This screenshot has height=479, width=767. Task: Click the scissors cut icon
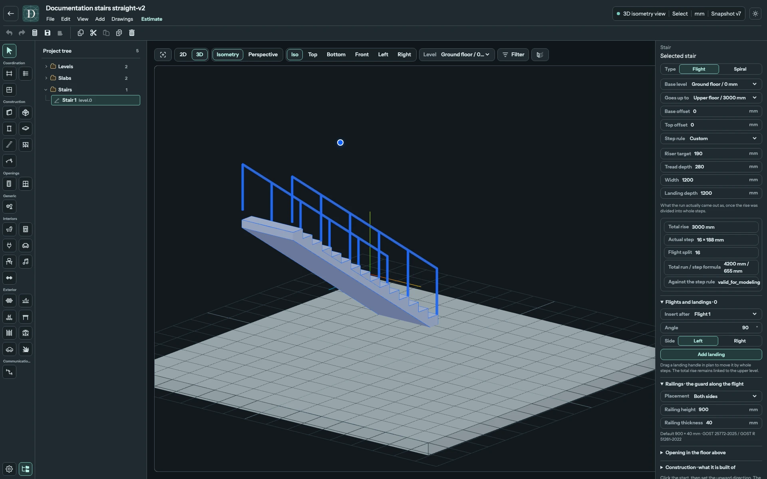coord(93,33)
